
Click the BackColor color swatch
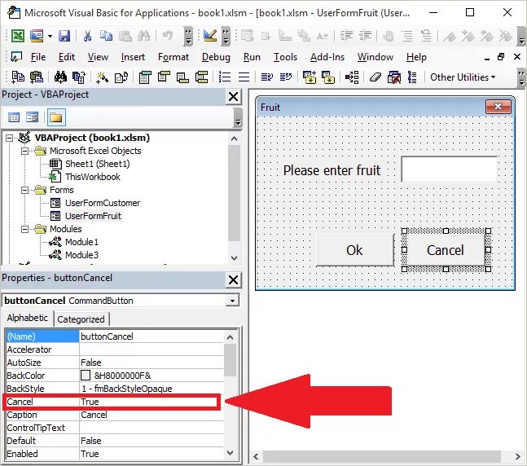click(86, 376)
